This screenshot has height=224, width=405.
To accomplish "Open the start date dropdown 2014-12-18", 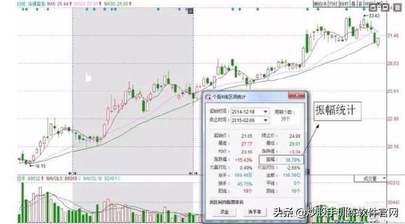I will point(265,112).
